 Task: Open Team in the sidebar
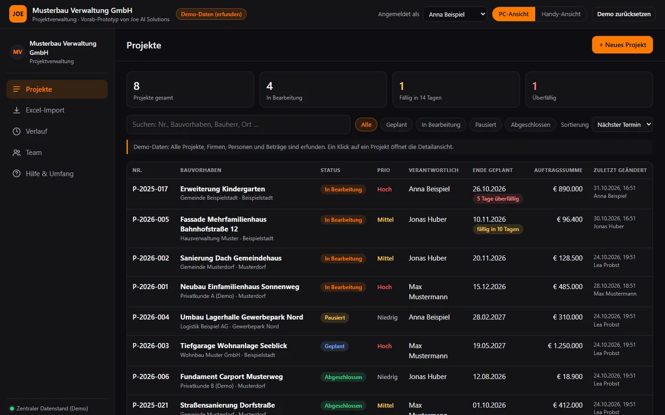57,153
